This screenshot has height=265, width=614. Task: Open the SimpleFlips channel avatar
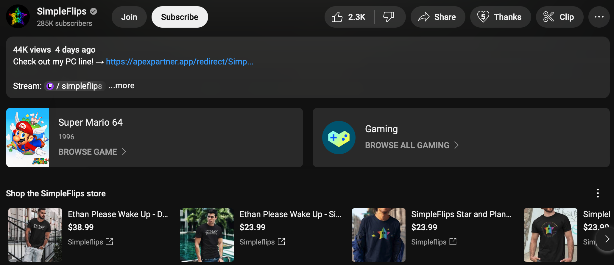click(18, 17)
